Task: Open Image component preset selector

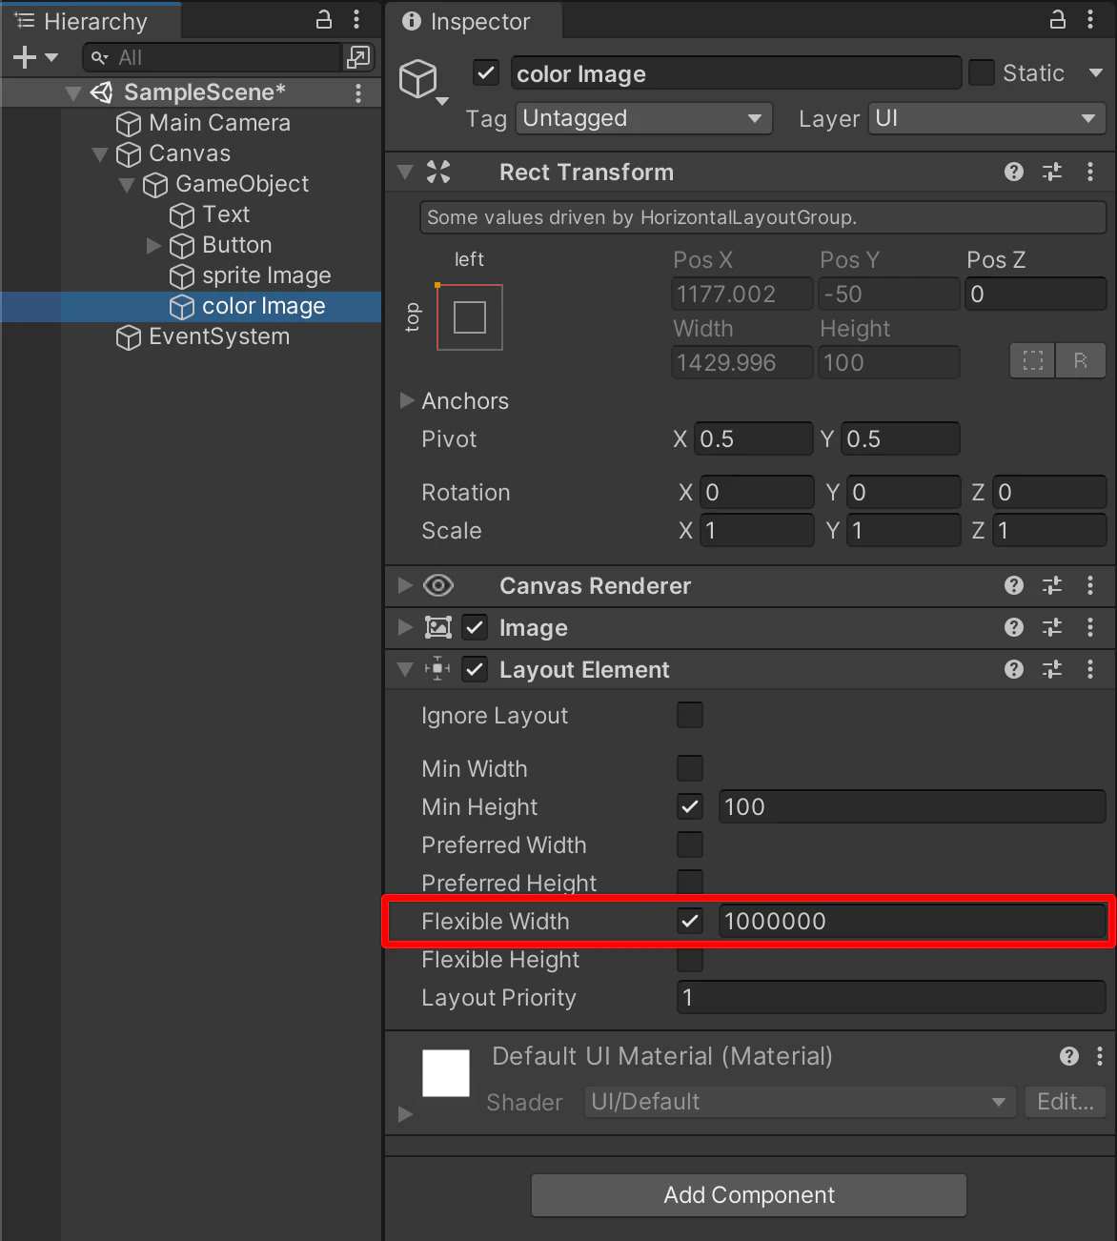Action: [x=1052, y=627]
